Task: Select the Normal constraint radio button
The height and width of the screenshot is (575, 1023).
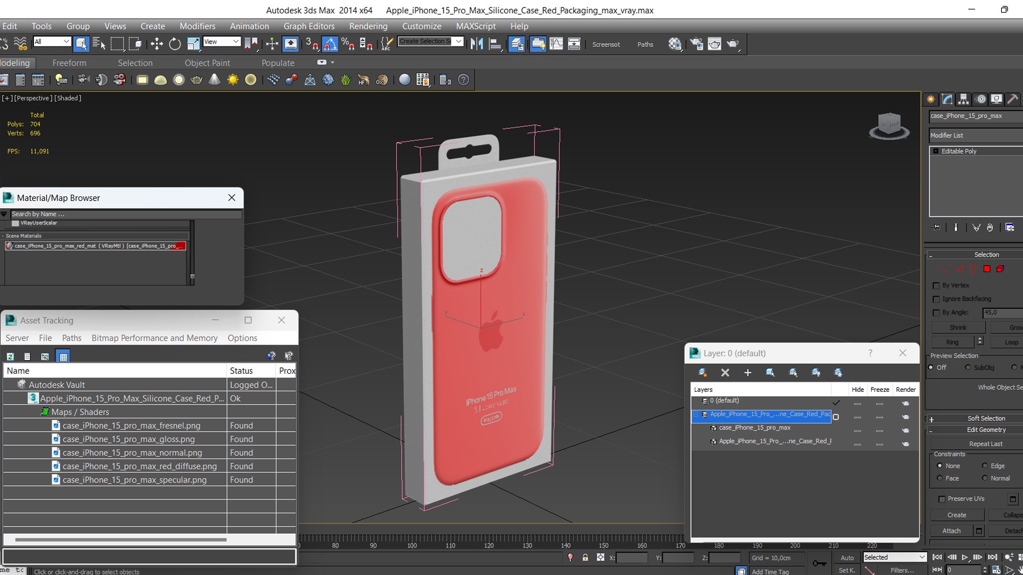Action: pyautogui.click(x=985, y=478)
